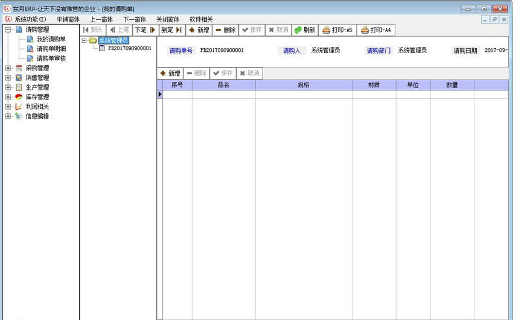Image resolution: width=513 pixels, height=320 pixels.
Task: Expand the 采购管理 tree node
Action: pyautogui.click(x=8, y=68)
